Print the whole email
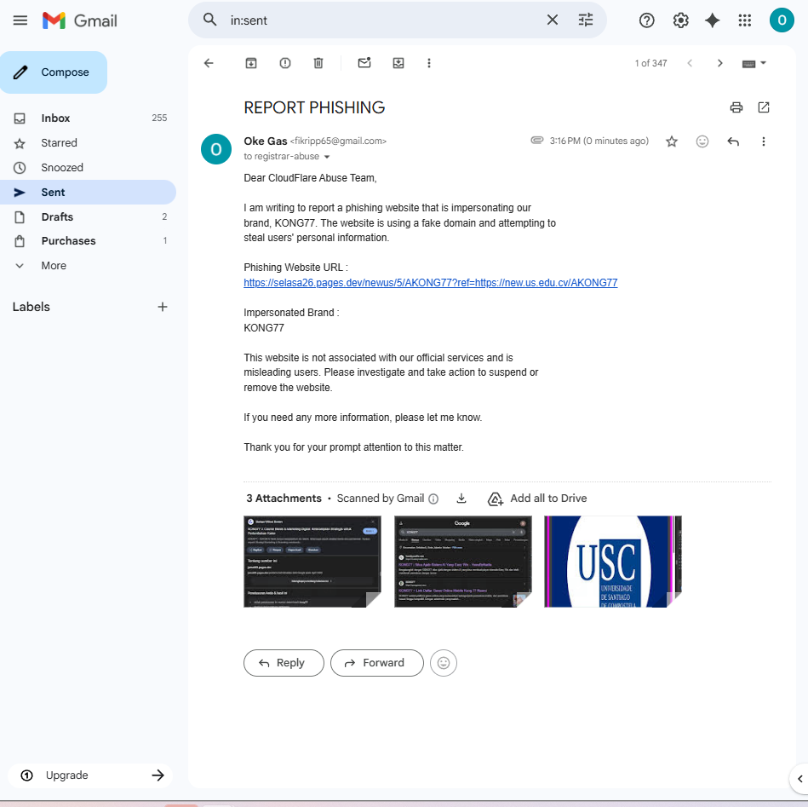808x807 pixels. 736,107
